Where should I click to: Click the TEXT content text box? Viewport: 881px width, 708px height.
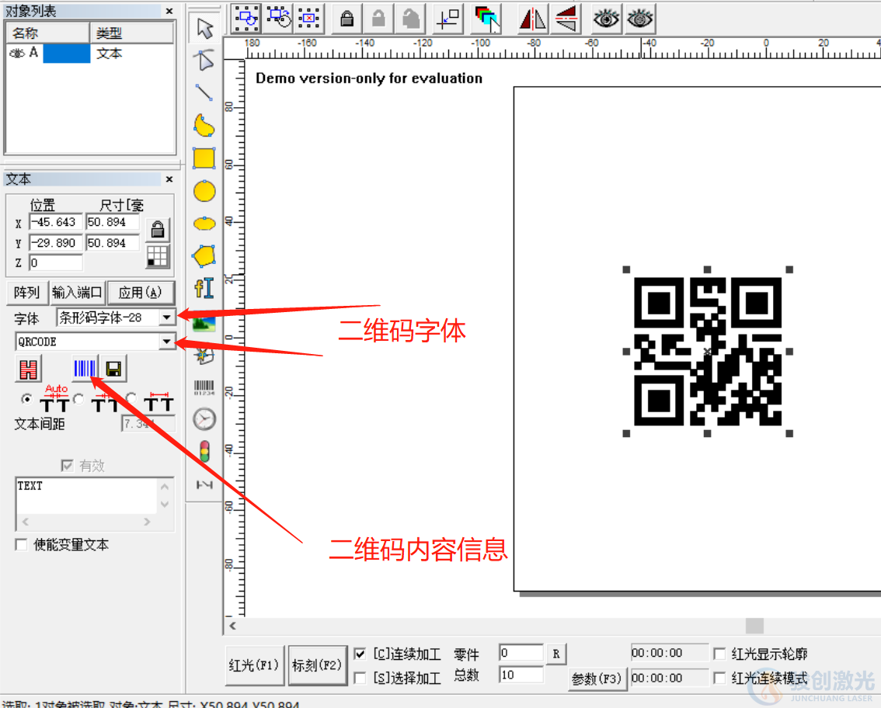click(87, 496)
